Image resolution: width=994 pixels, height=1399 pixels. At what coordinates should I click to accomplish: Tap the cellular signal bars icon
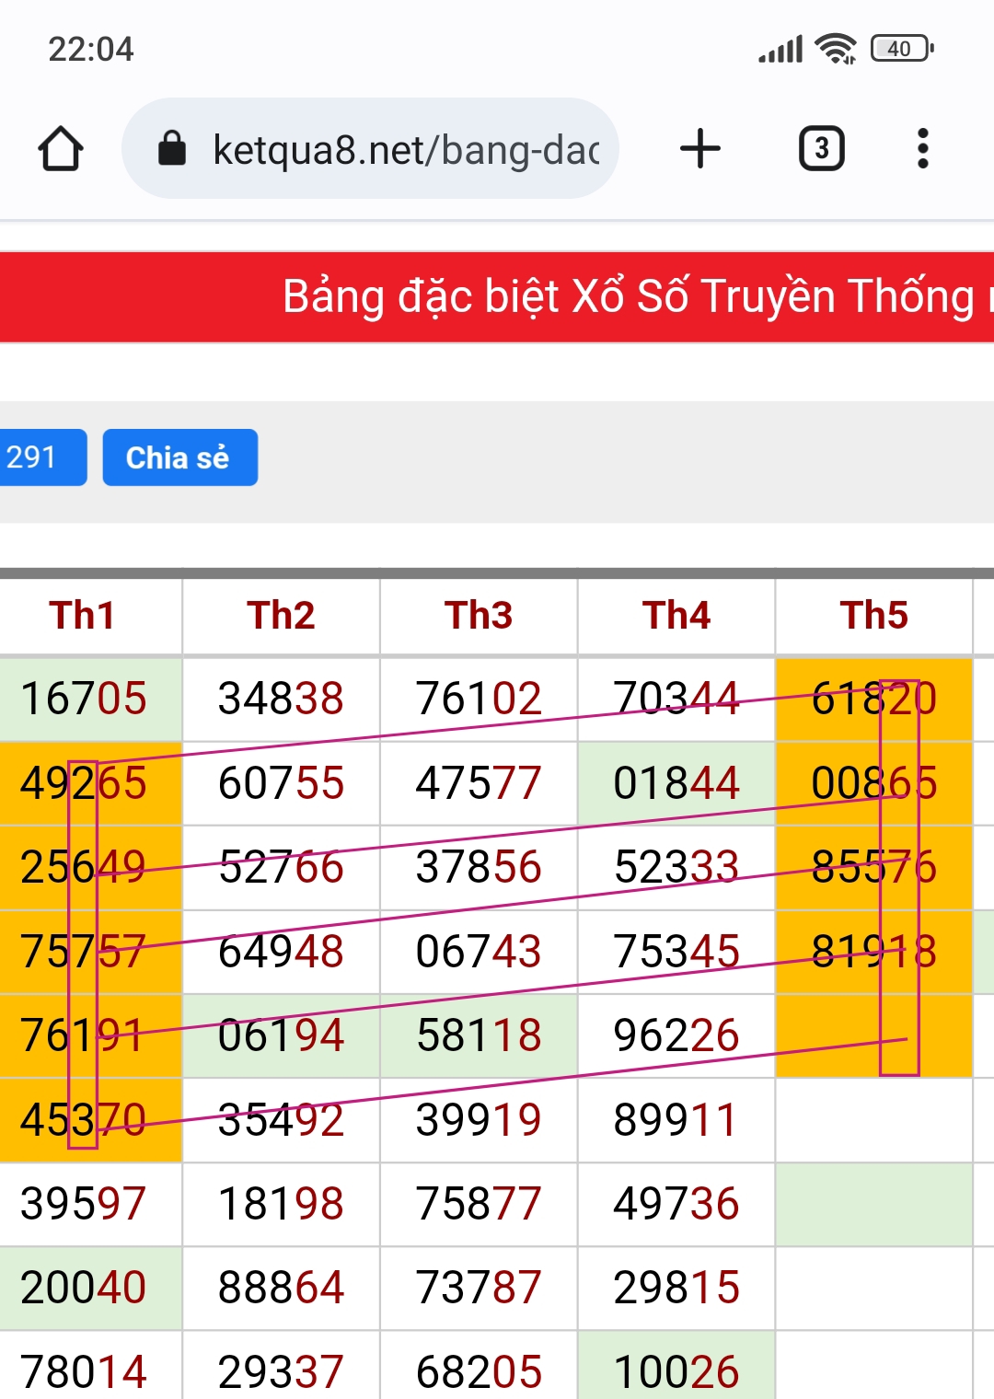click(780, 49)
